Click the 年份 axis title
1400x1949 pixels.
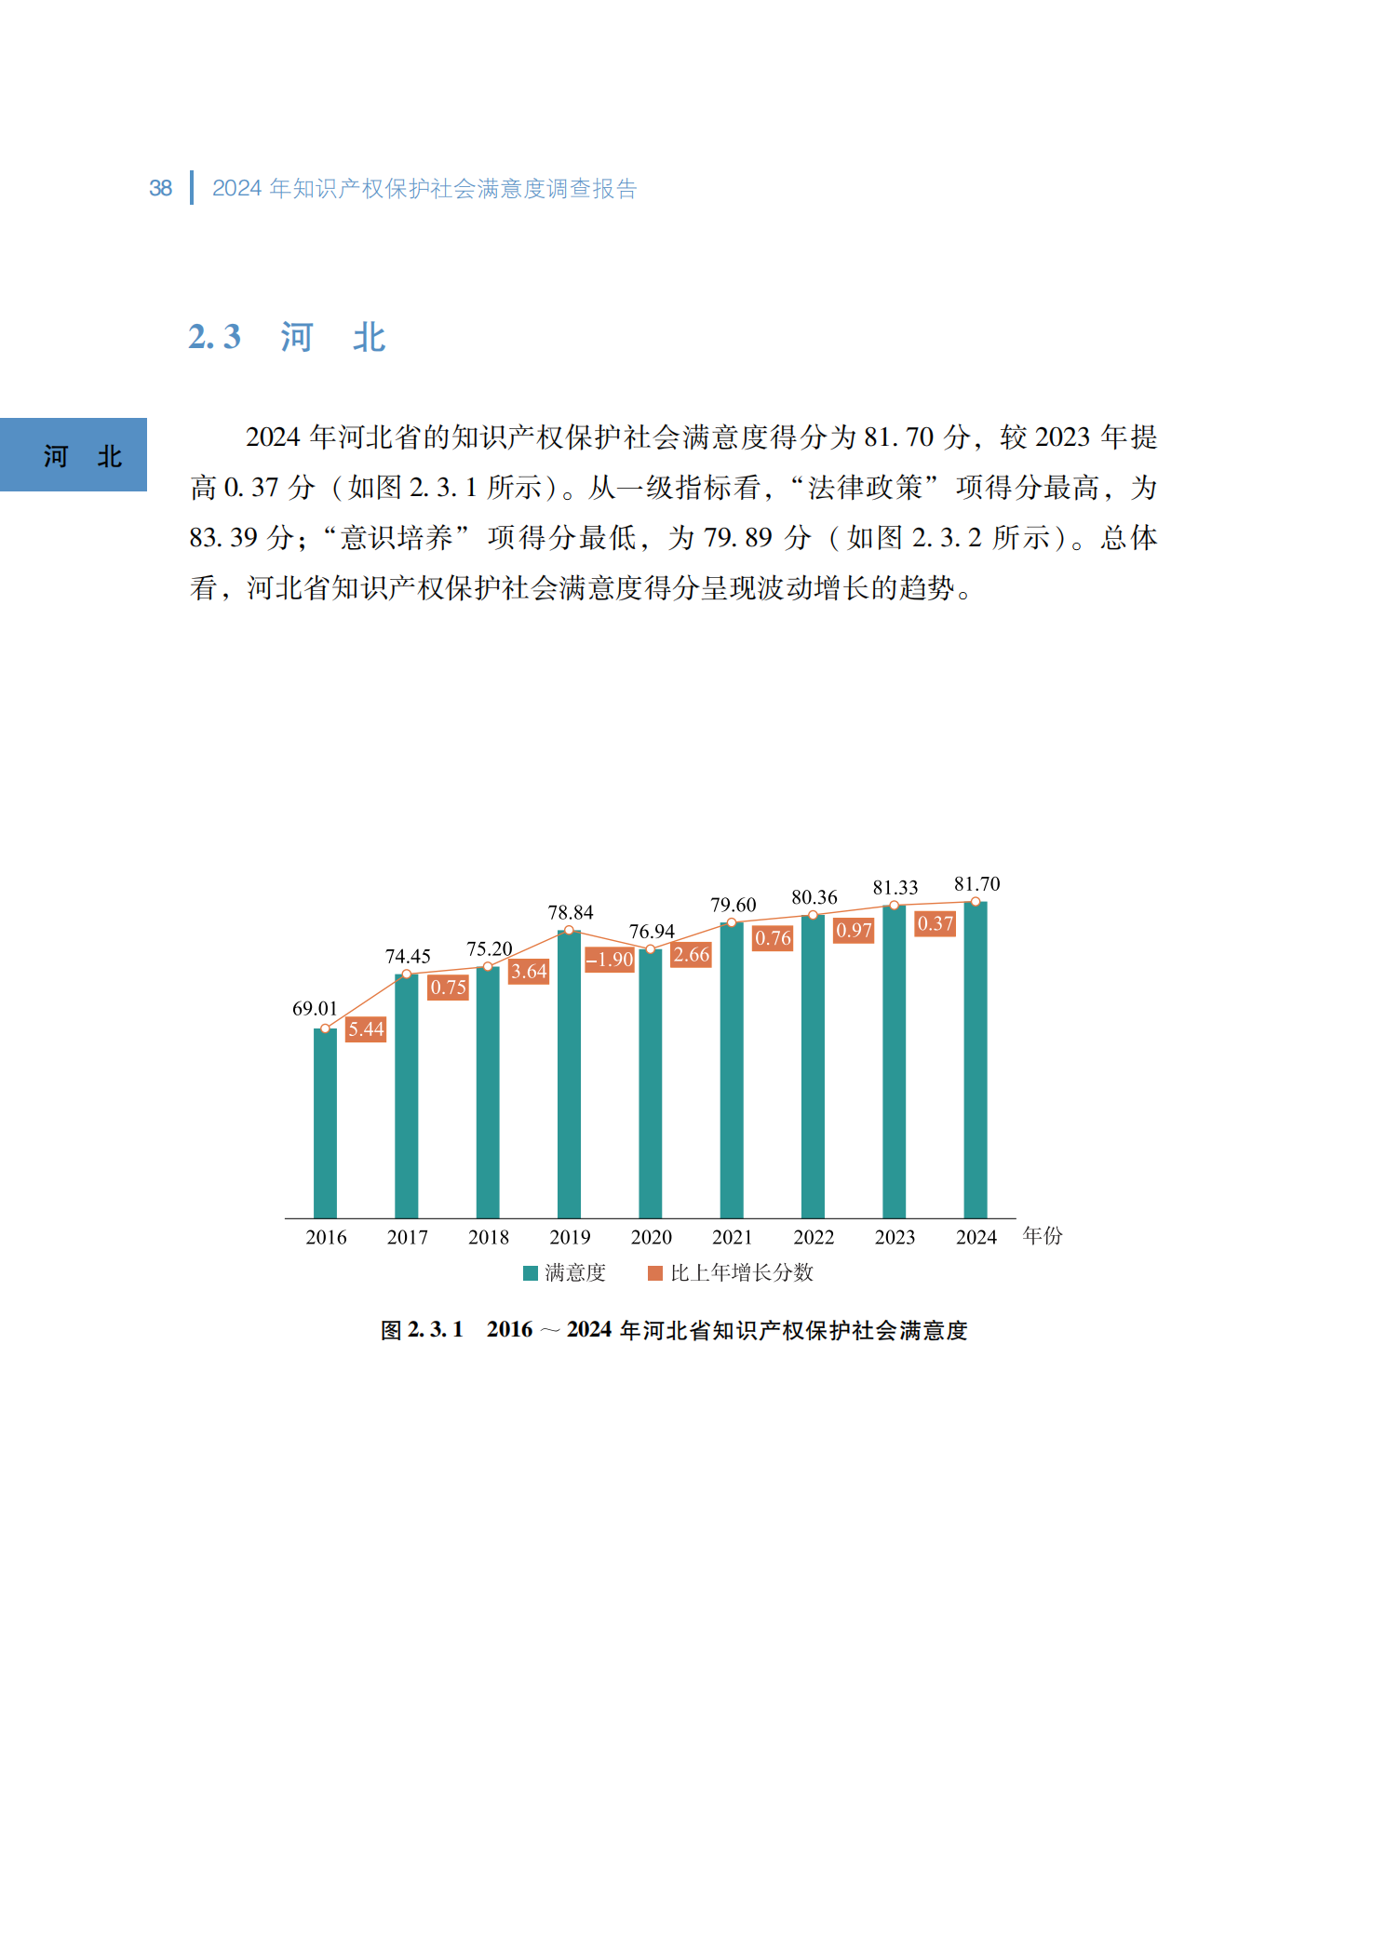(x=1042, y=1235)
